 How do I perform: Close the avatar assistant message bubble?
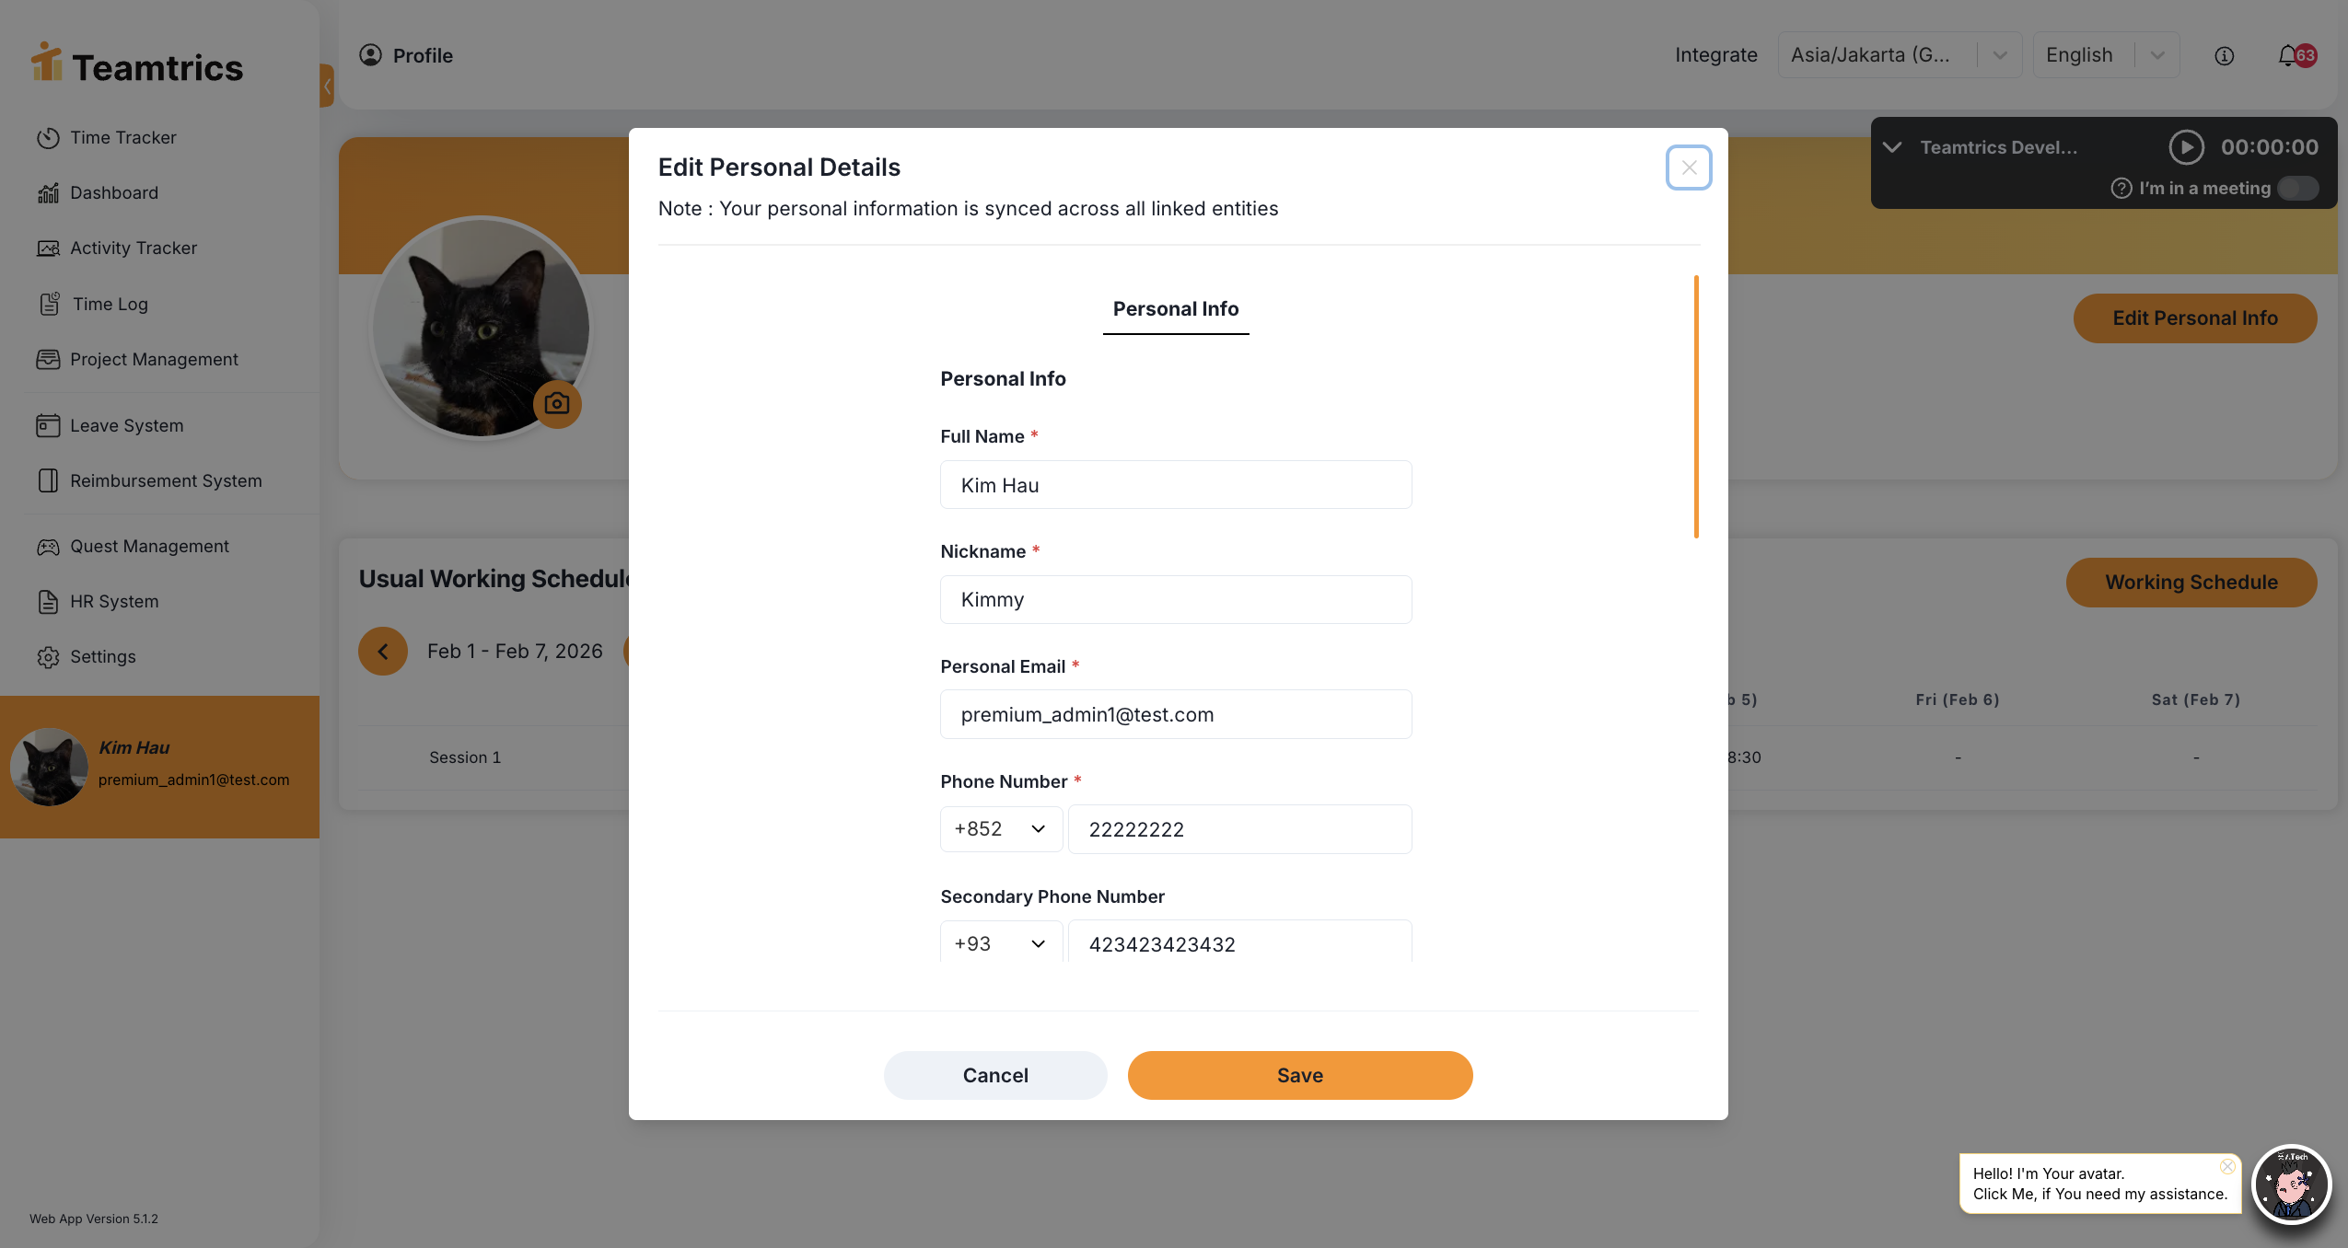coord(2227,1167)
